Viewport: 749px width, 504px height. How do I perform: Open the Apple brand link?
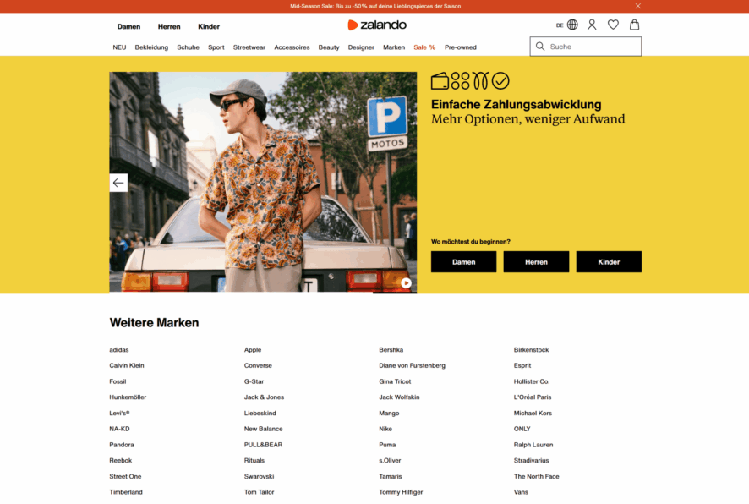[253, 350]
